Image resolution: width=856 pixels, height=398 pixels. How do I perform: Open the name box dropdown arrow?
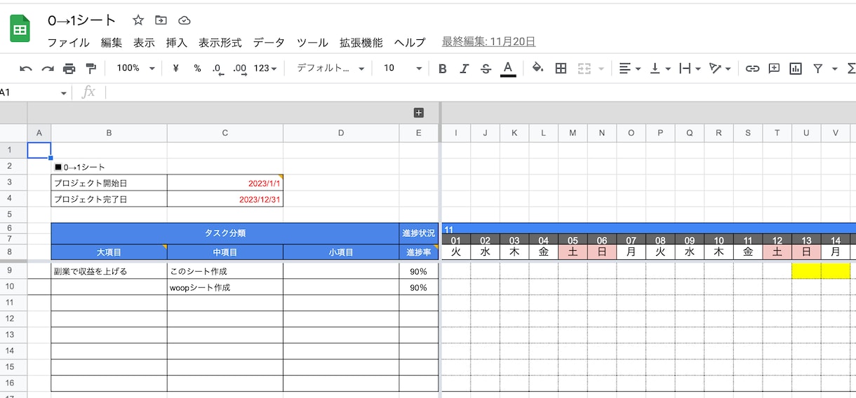64,93
